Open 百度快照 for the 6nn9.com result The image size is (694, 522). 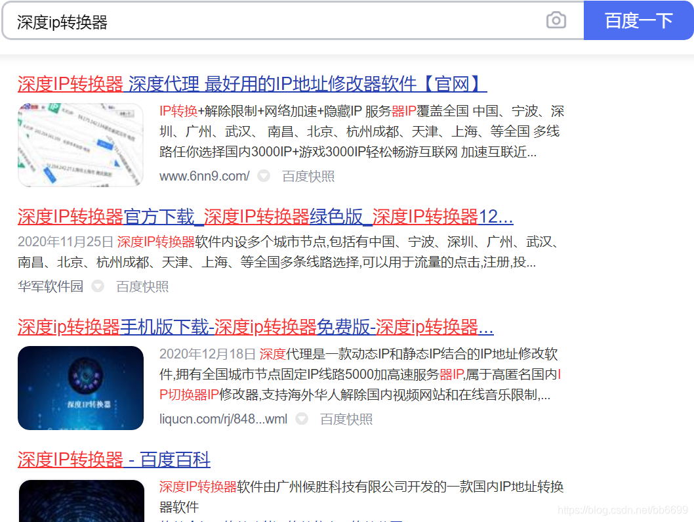tap(308, 177)
